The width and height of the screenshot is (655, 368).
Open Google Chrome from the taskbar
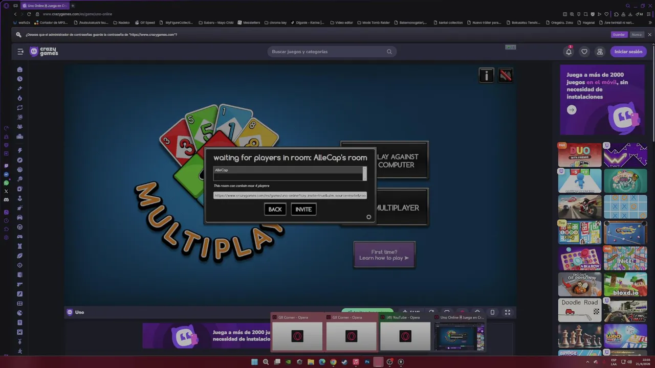click(x=333, y=362)
